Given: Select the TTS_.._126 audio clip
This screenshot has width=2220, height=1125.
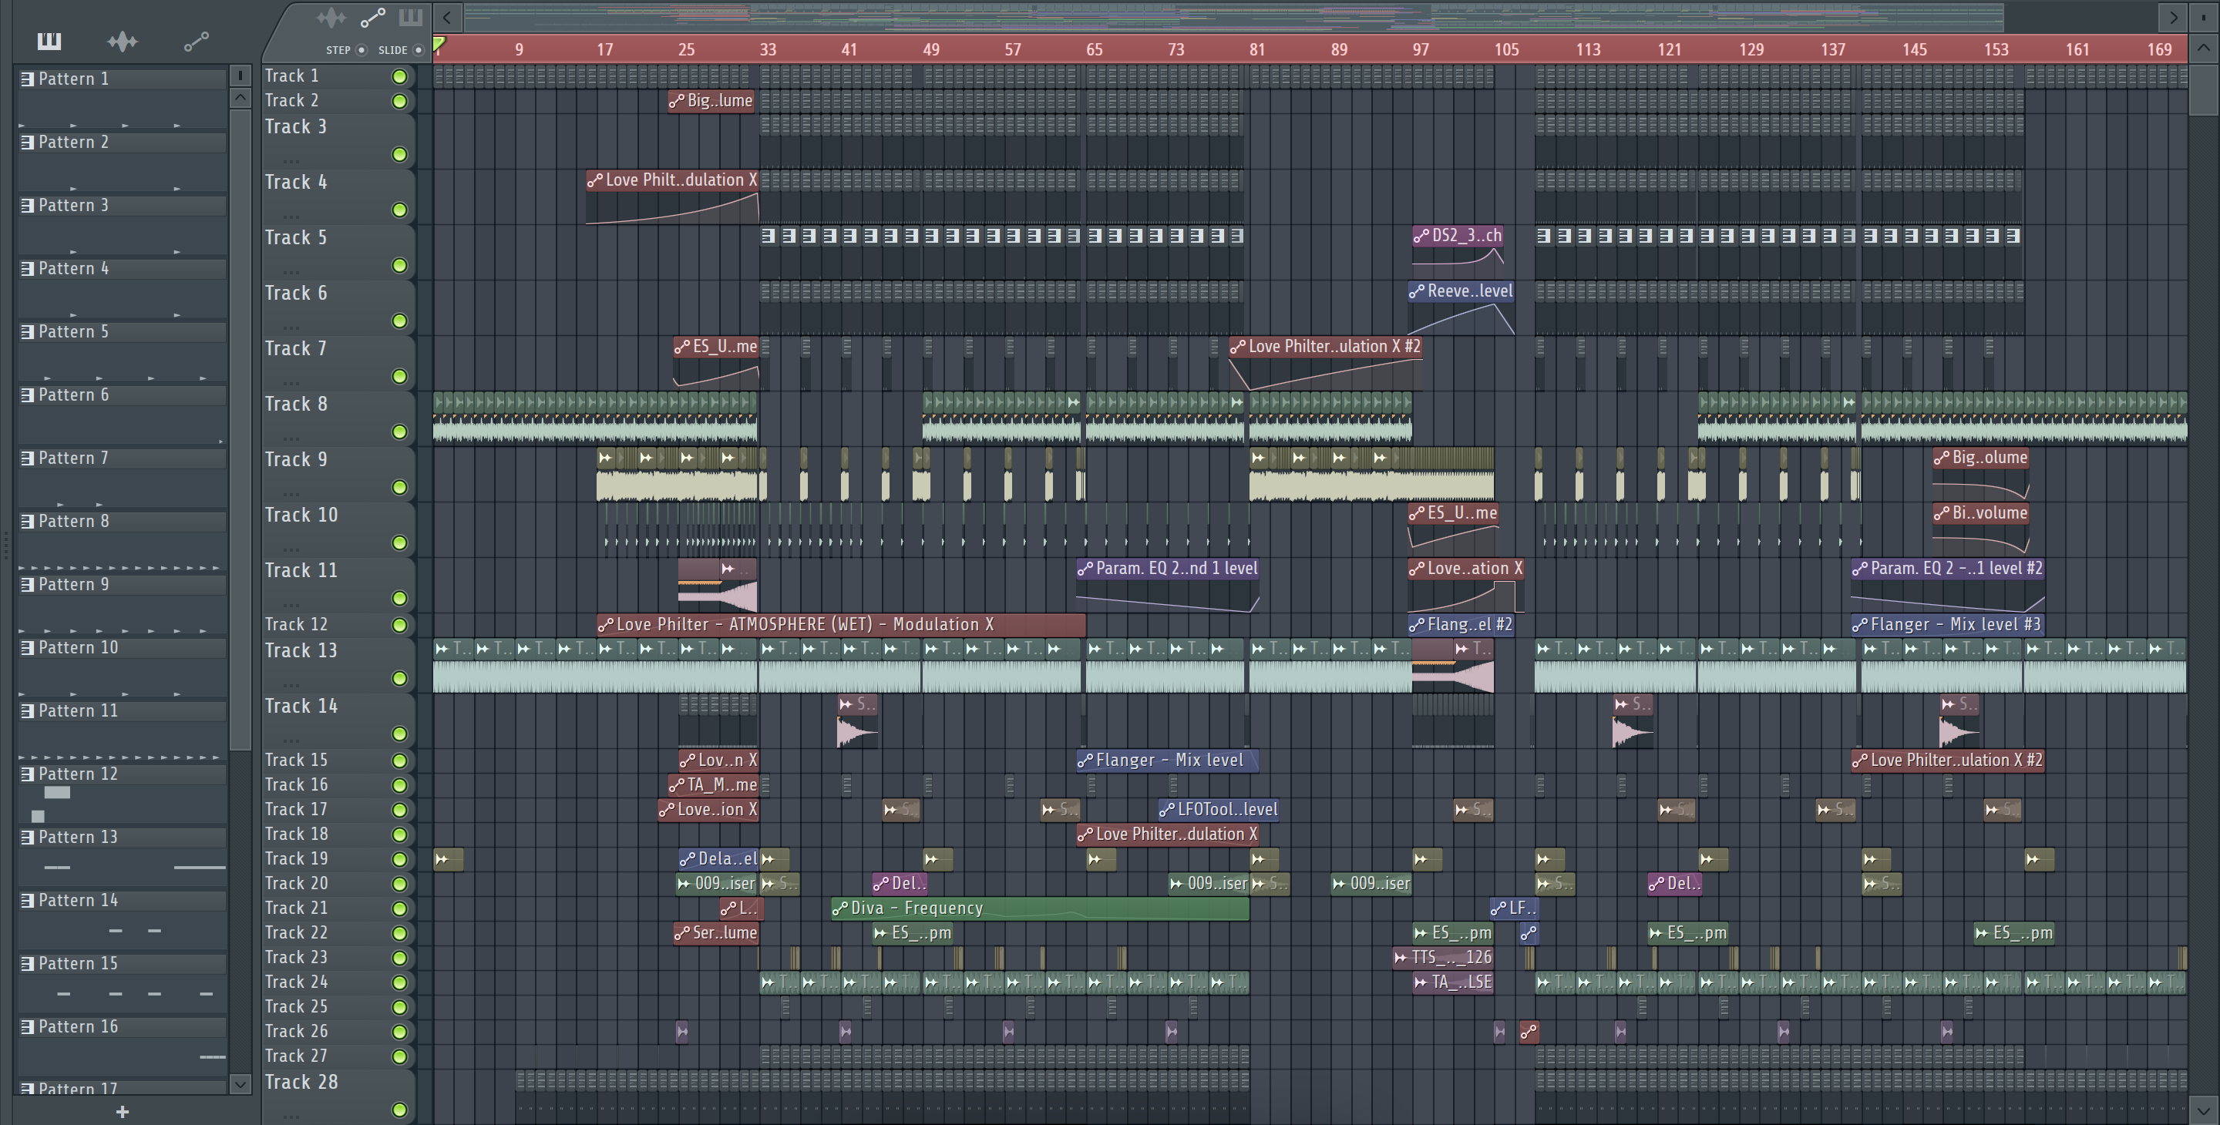Looking at the screenshot, I should pyautogui.click(x=1444, y=957).
